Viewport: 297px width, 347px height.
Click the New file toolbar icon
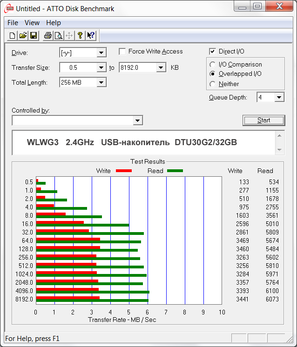pos(13,35)
